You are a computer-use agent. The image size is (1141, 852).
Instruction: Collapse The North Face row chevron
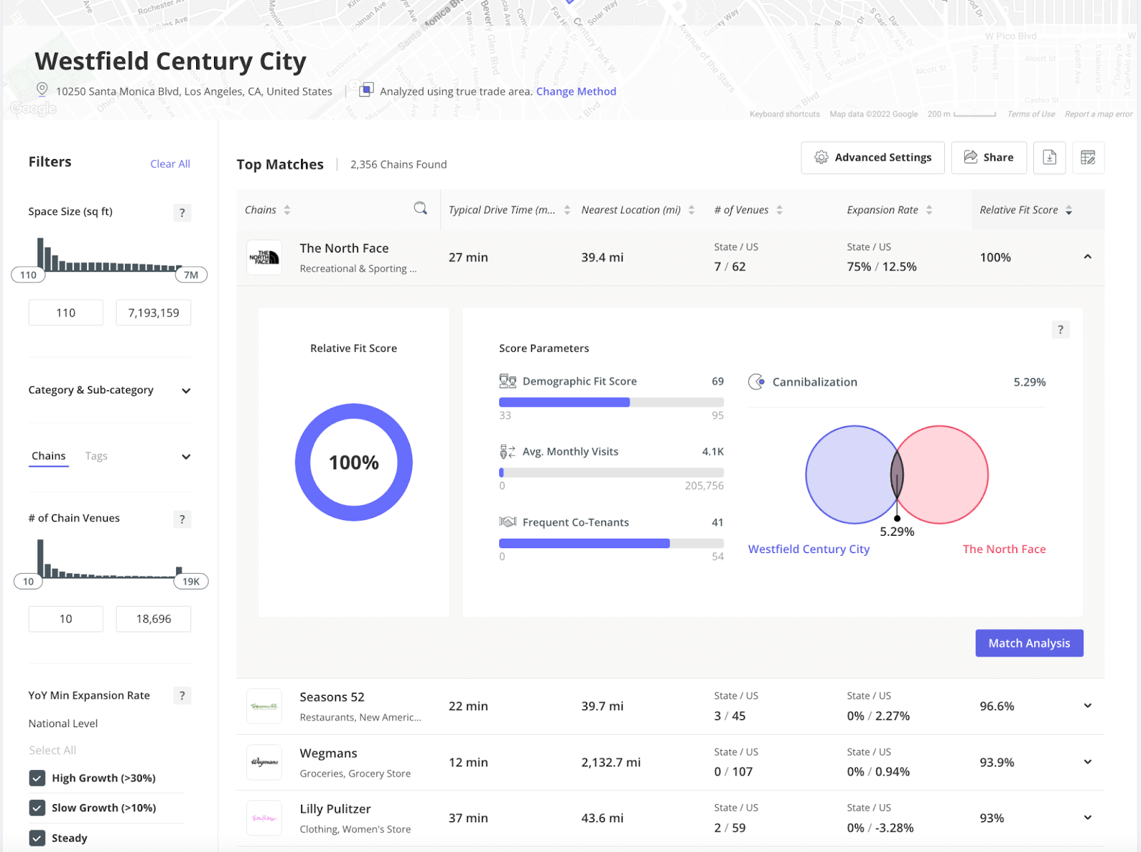1088,257
